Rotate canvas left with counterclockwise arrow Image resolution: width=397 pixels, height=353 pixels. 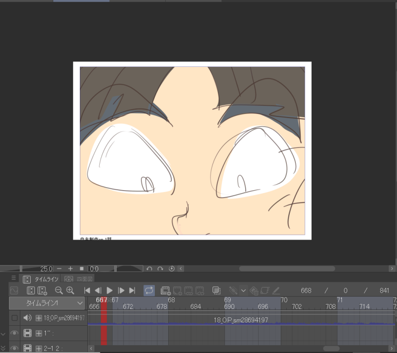point(149,268)
